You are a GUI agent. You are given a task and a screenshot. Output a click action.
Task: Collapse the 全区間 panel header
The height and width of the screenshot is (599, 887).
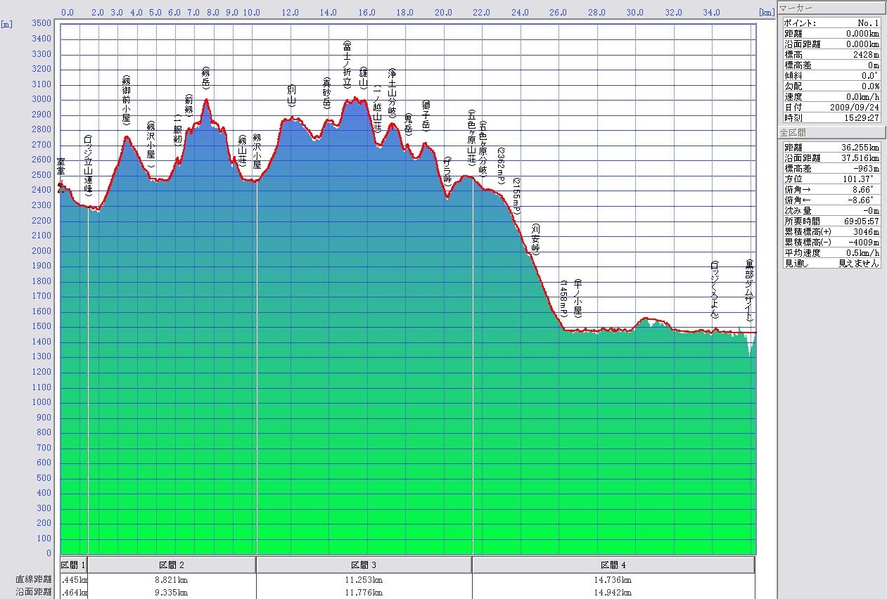pyautogui.click(x=831, y=131)
